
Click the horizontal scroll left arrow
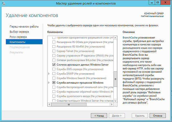point(49,105)
